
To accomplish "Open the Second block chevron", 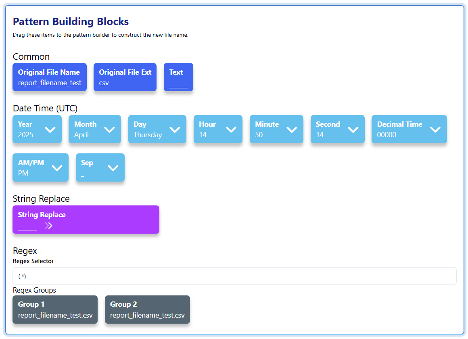I will (353, 130).
